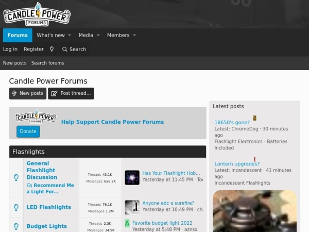Screen dimensions: 309x232
Task: Click the Candle Power logo in donate banner
Action: pyautogui.click(x=36, y=117)
